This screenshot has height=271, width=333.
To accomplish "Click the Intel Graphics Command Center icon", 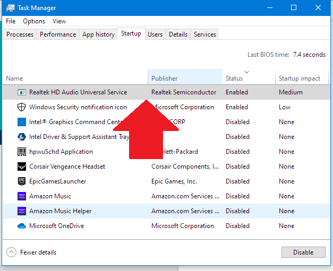I will [22, 122].
